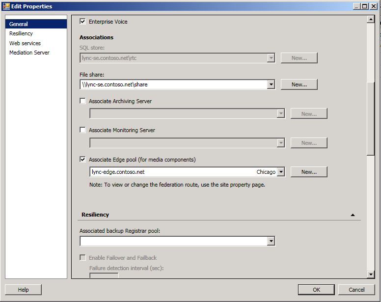This screenshot has width=381, height=302.
Task: Enable Associate Archiving Server checkbox
Action: pyautogui.click(x=82, y=101)
